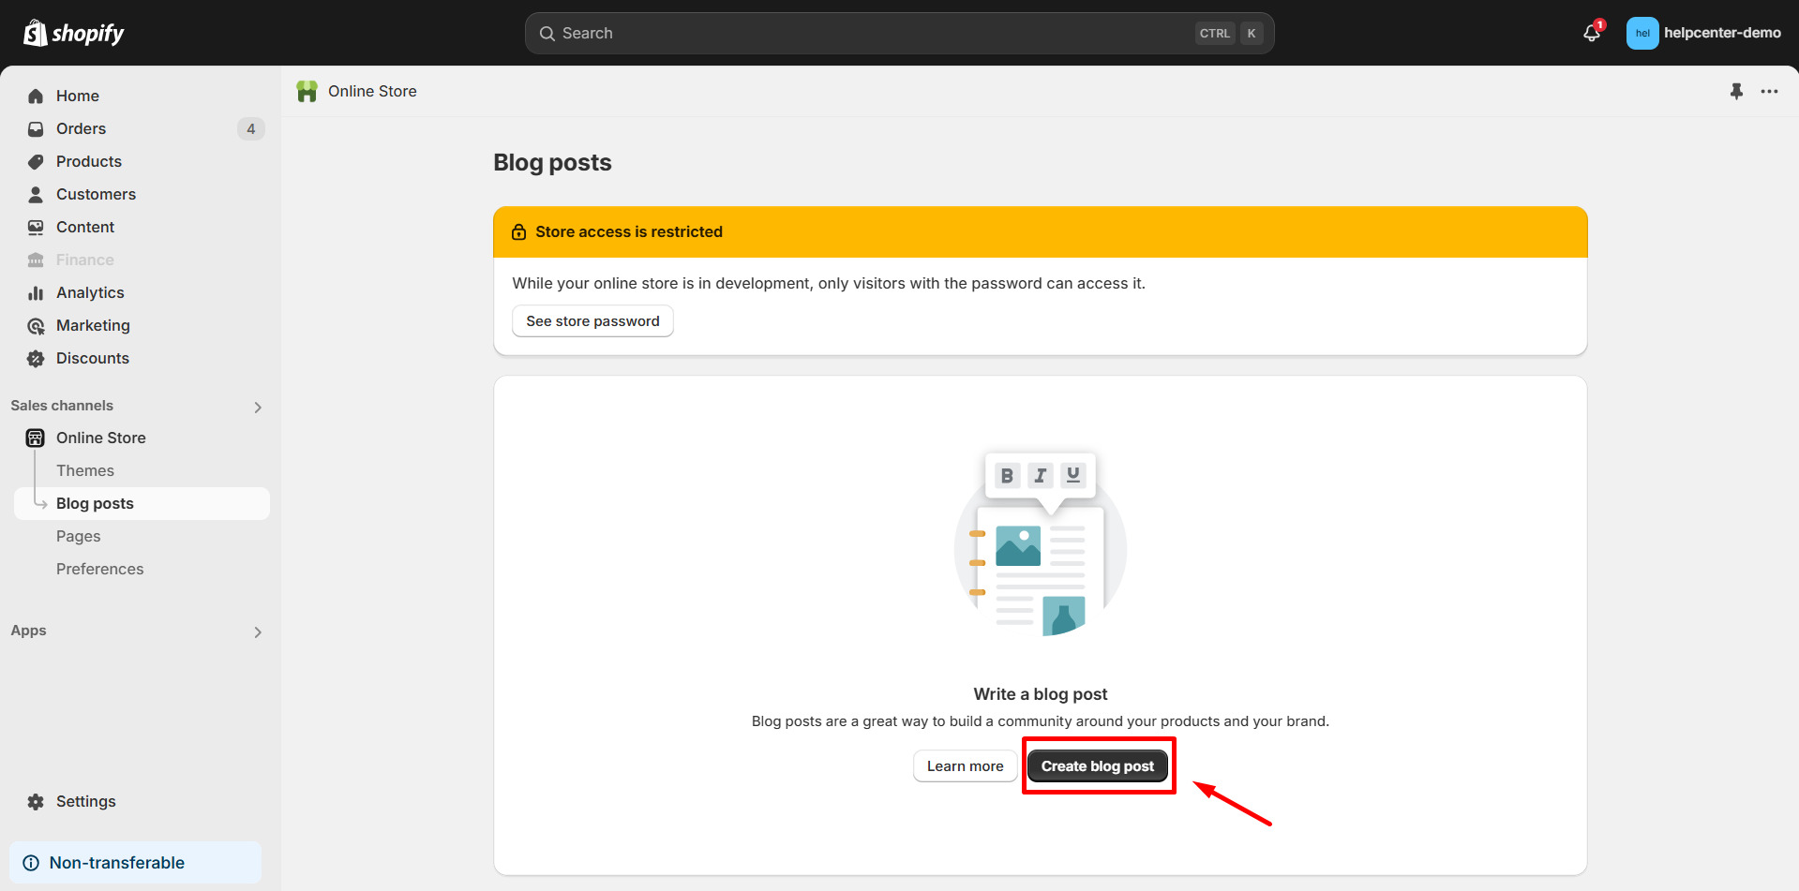Select the Marketing megaphone icon
1799x891 pixels.
click(x=35, y=325)
